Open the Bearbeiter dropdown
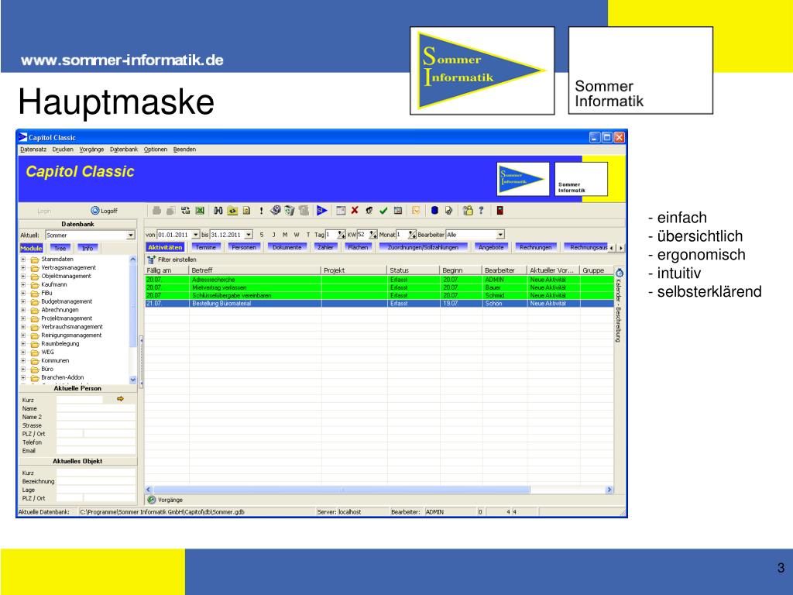 coord(500,235)
